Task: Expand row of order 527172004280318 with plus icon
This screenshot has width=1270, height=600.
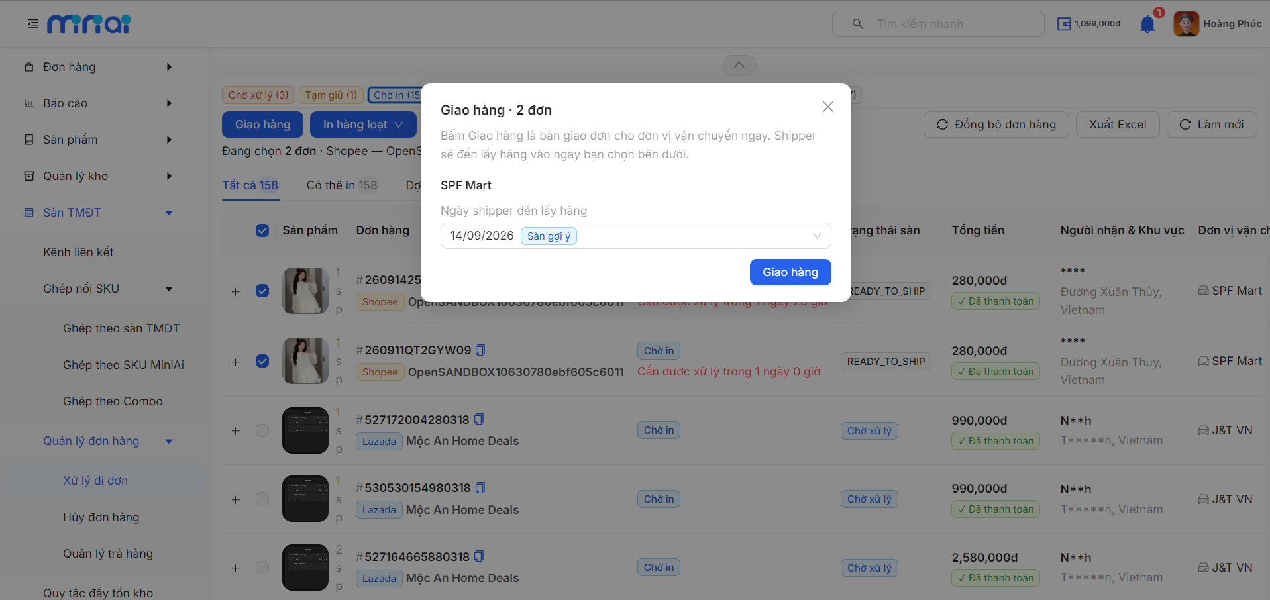Action: click(236, 431)
